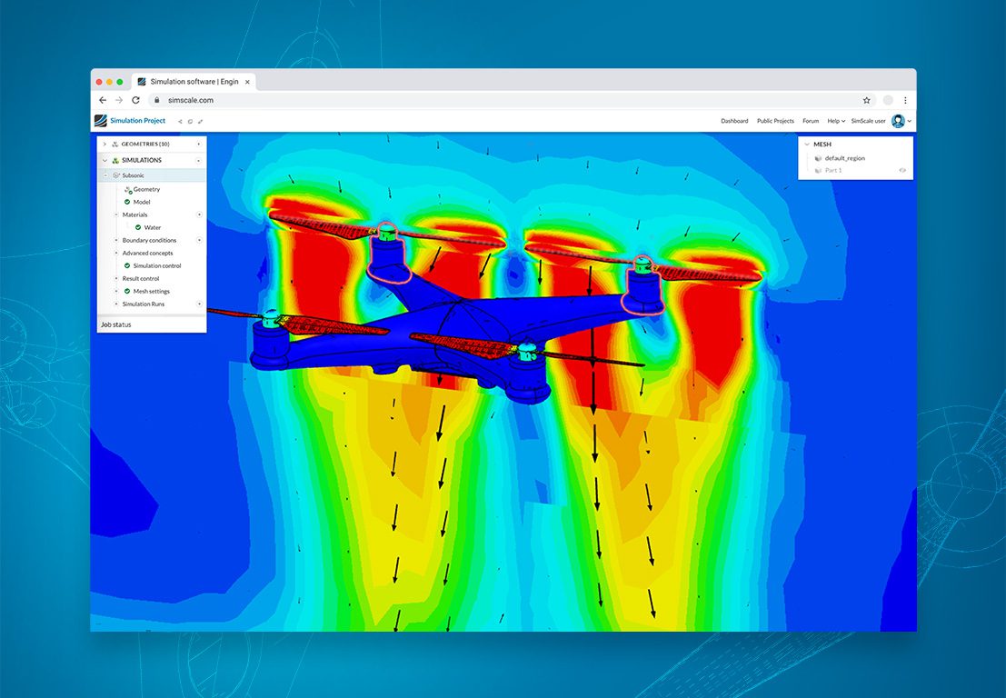Click the SimScale user label

click(x=868, y=121)
